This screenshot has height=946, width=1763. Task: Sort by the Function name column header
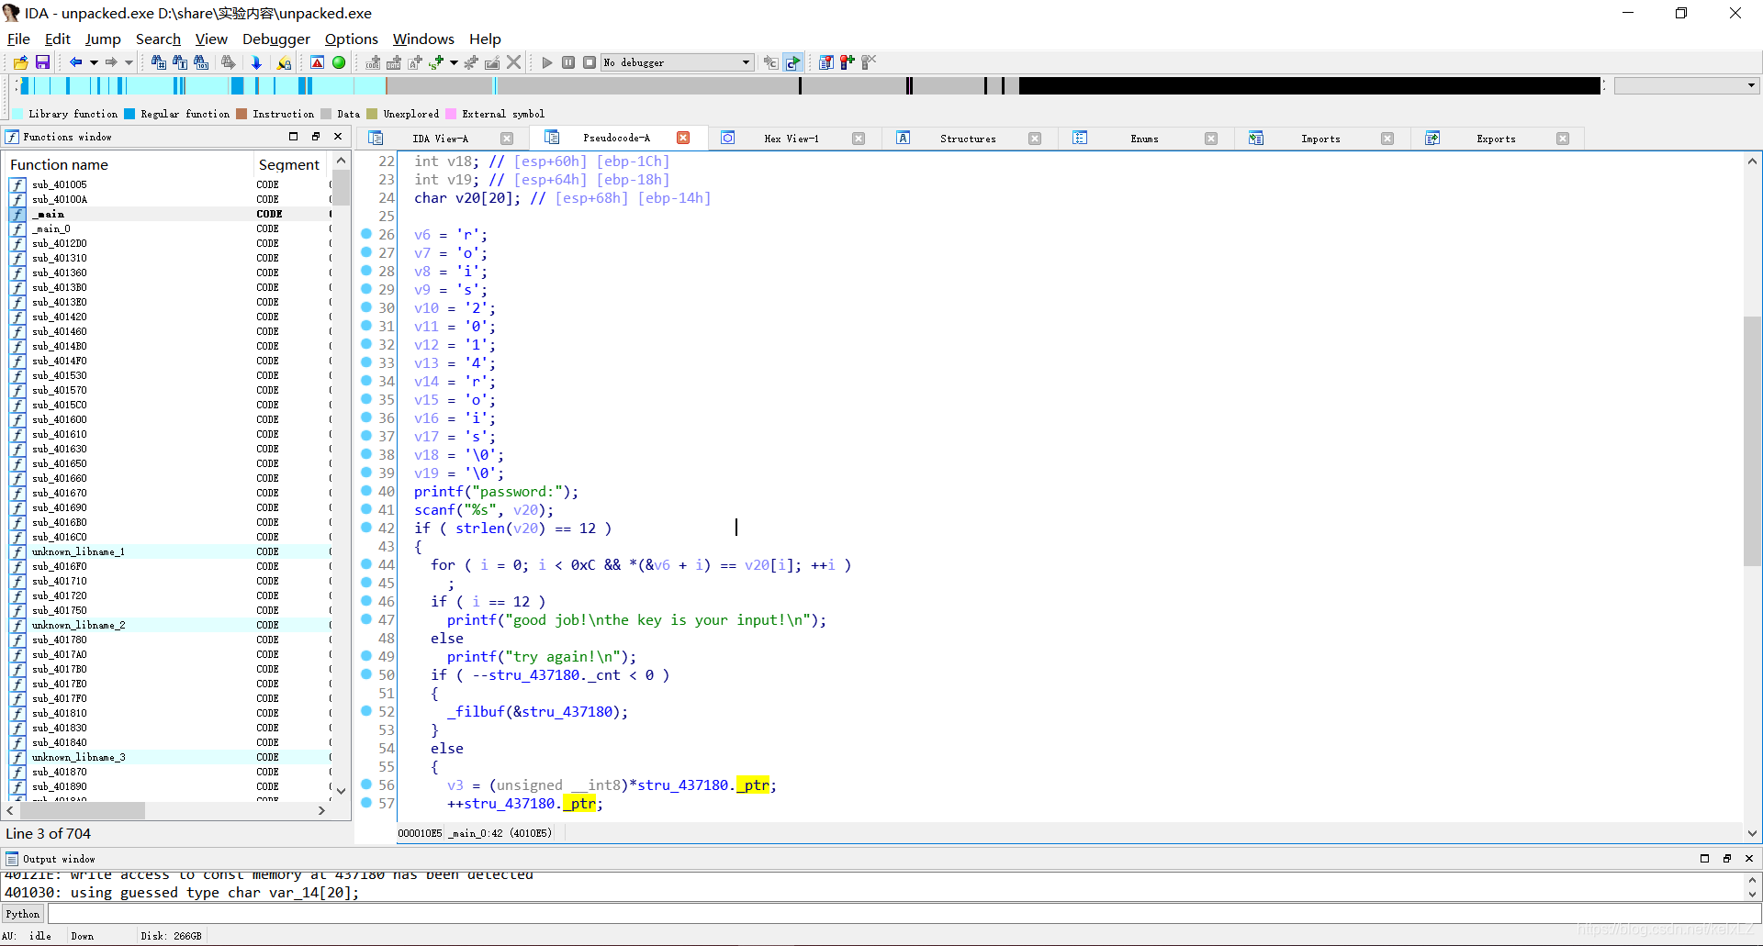point(129,164)
